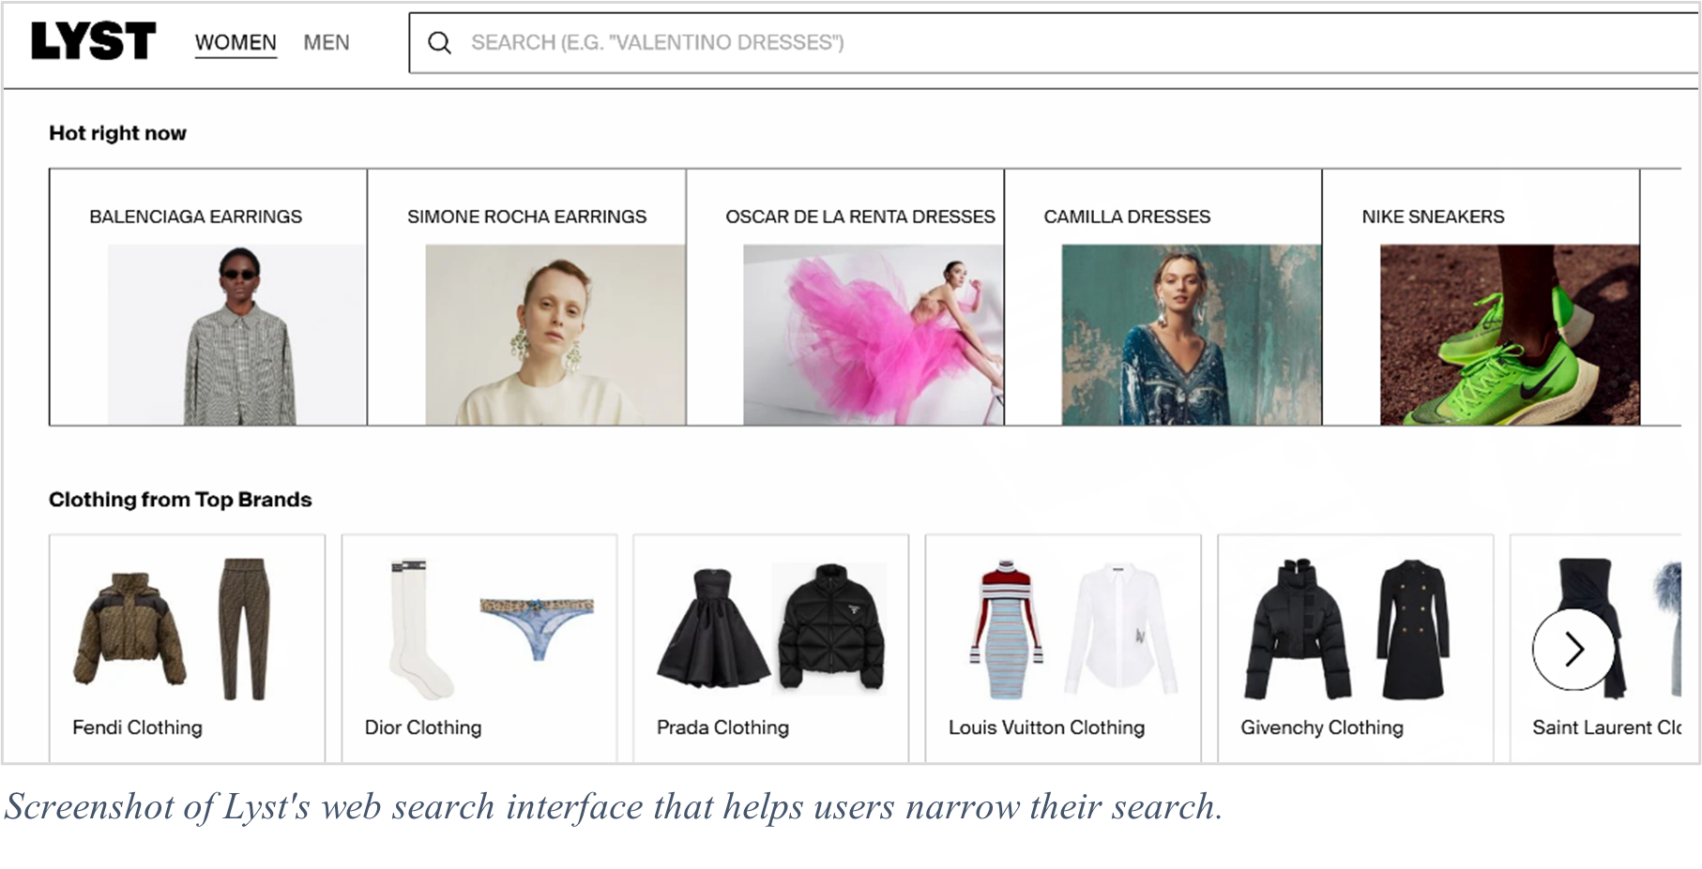This screenshot has width=1702, height=869.
Task: Click the pink tulle dress photo
Action: pyautogui.click(x=874, y=335)
